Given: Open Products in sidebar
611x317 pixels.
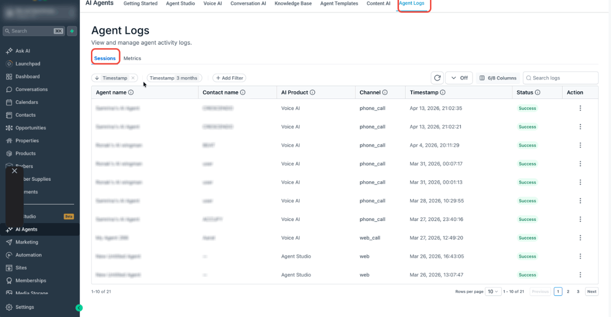Looking at the screenshot, I should [25, 153].
